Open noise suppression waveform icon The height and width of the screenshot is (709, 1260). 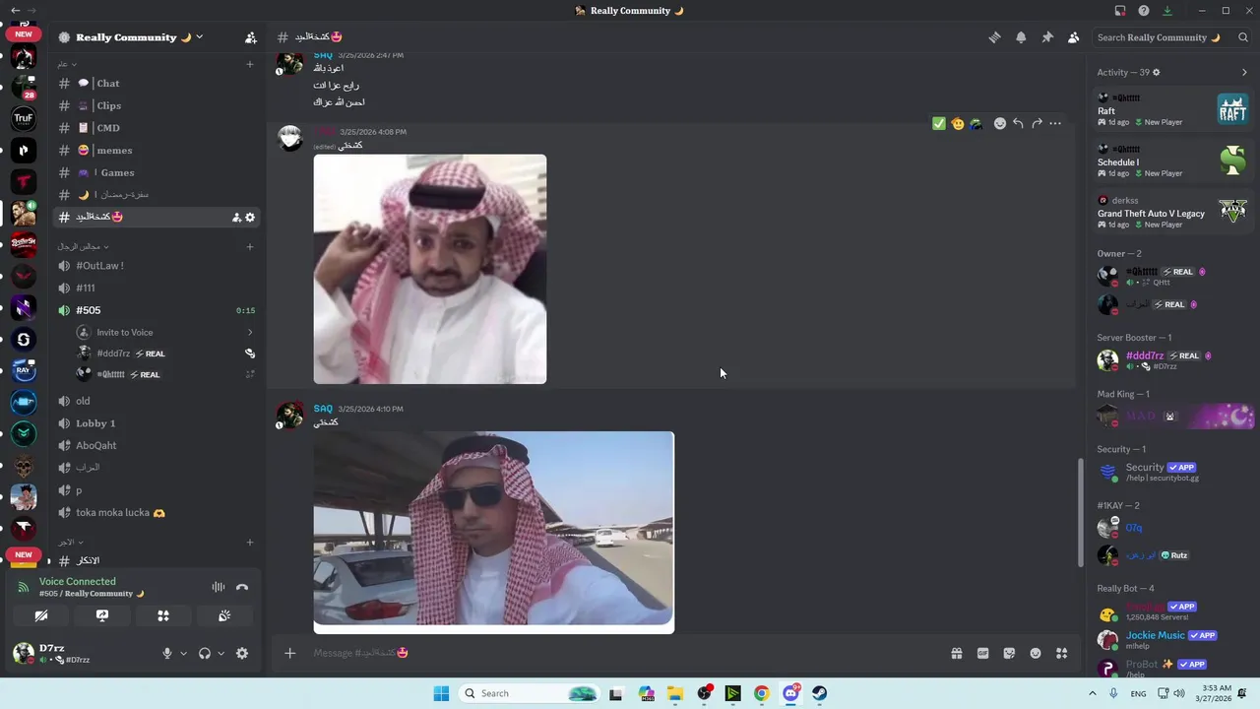pyautogui.click(x=219, y=587)
